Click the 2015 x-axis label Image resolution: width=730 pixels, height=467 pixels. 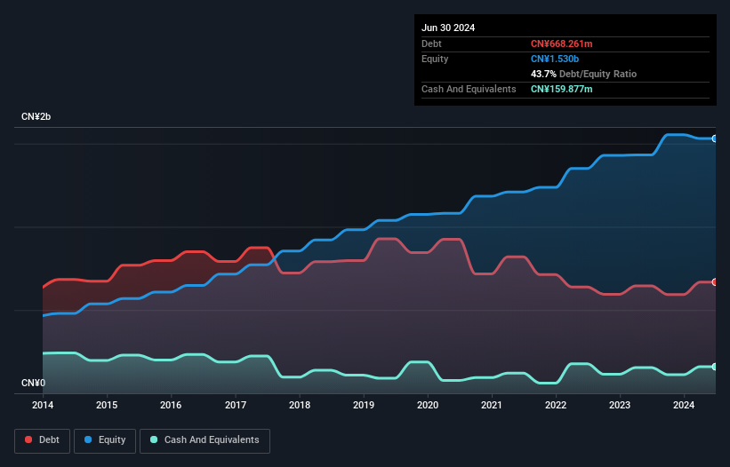point(107,405)
